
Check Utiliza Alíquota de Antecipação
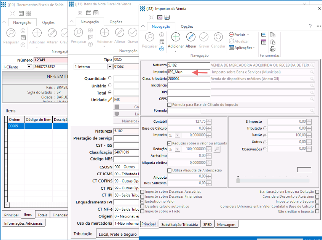click(170, 170)
